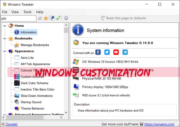Click Reset this page to defaults
180x127 pixels.
[124, 18]
